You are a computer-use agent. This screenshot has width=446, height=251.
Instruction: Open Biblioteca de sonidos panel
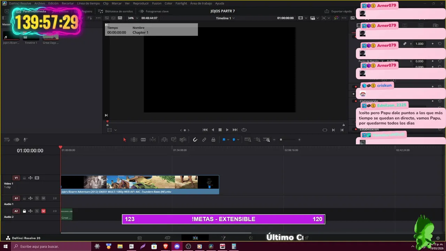[115, 11]
